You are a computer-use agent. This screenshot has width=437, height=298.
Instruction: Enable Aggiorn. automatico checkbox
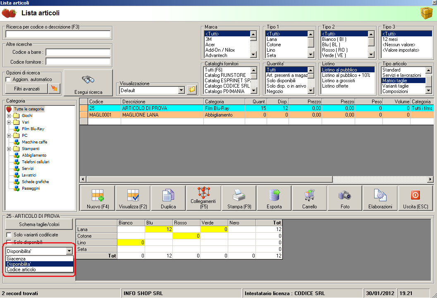coord(8,79)
